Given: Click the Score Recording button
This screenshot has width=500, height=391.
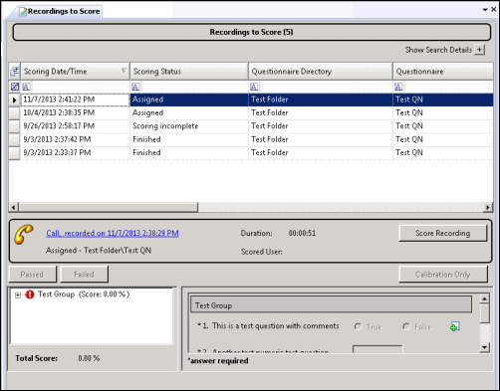Looking at the screenshot, I should click(443, 233).
